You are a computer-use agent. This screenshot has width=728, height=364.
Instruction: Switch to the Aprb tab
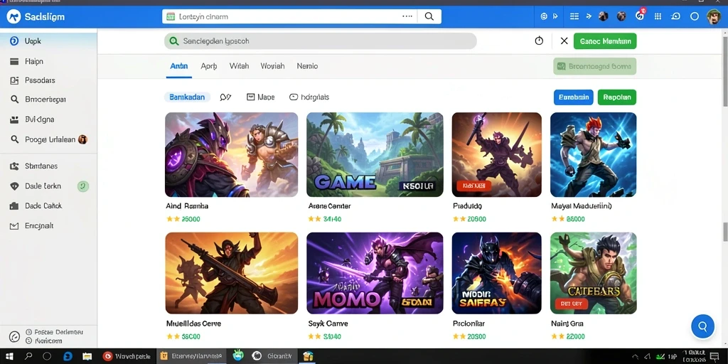click(x=208, y=66)
